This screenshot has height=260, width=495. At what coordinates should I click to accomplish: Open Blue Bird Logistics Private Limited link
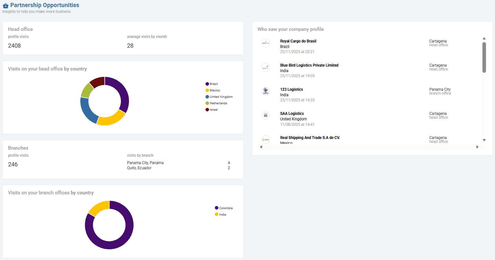[x=309, y=65]
